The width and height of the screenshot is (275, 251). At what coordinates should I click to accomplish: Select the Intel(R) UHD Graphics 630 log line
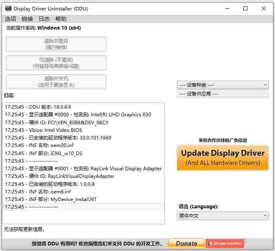coord(84,115)
